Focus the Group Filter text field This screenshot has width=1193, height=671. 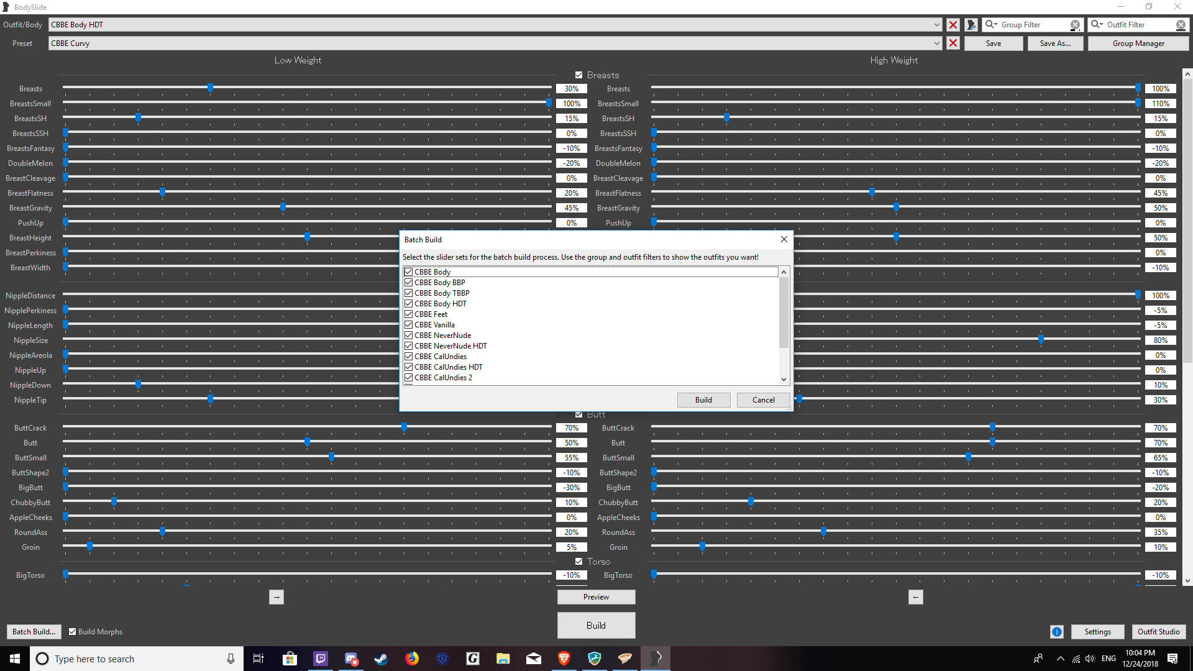pos(1034,25)
